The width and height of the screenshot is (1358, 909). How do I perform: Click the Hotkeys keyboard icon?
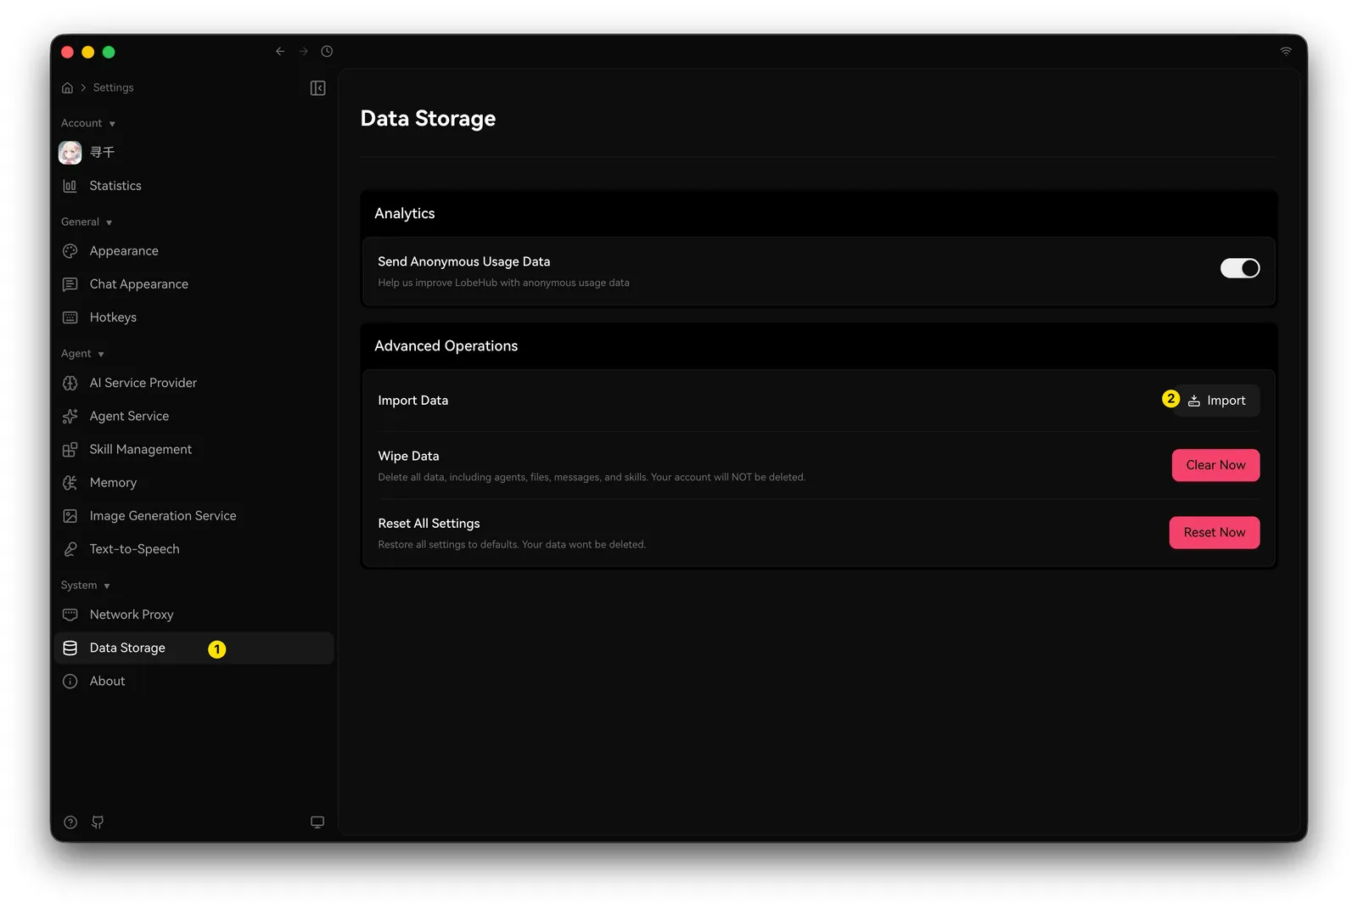click(70, 317)
